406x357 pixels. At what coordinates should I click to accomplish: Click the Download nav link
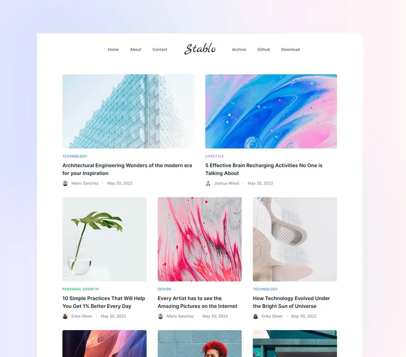tap(290, 50)
